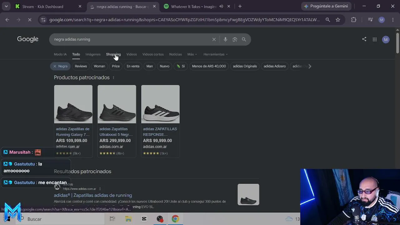
Task: Switch to the Modo IA tab
Action: 60,54
